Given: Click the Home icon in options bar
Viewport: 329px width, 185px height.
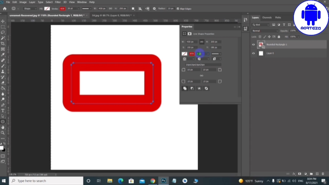Looking at the screenshot, I should 5,9.
